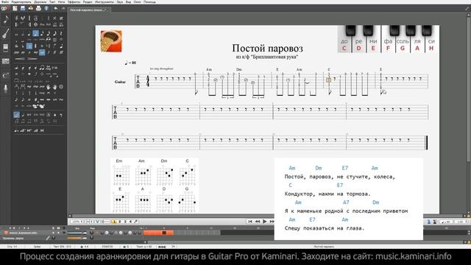The height and width of the screenshot is (265, 471).
Task: Open the Эффекты menu
Action: [x=74, y=1]
